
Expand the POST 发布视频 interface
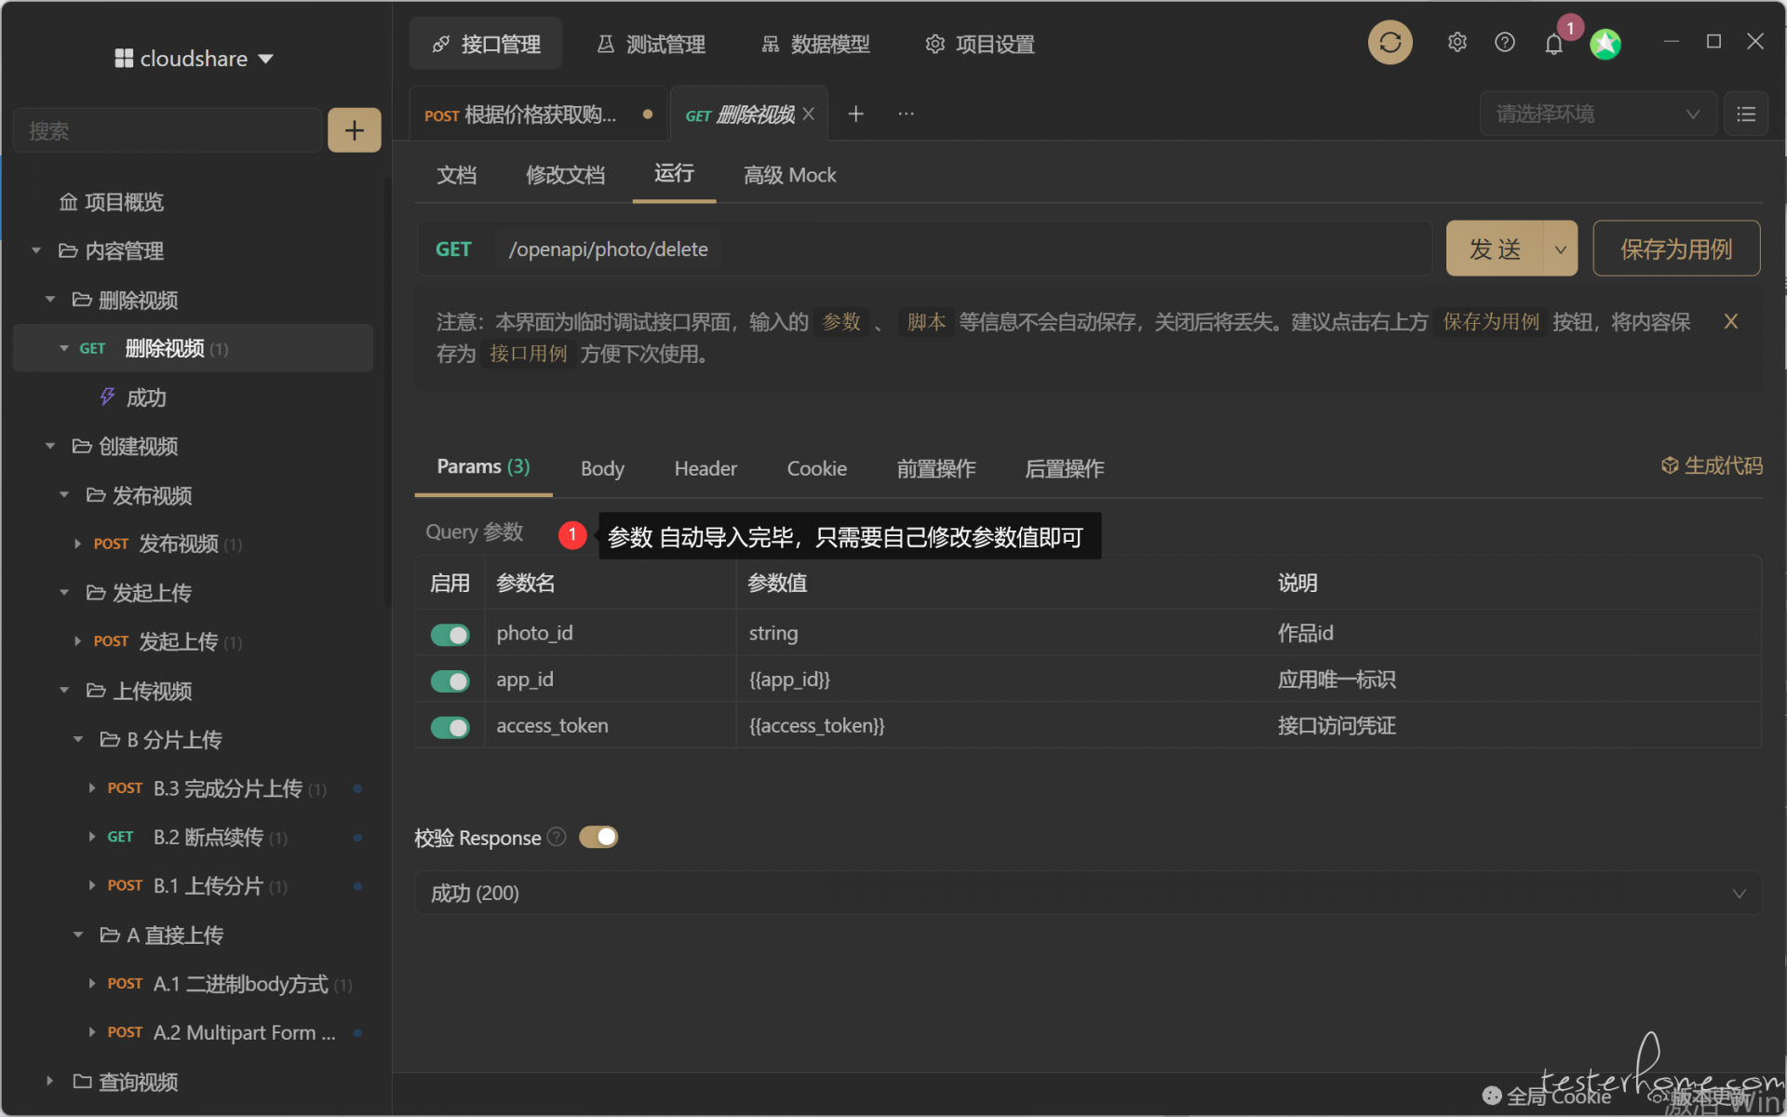[x=78, y=544]
